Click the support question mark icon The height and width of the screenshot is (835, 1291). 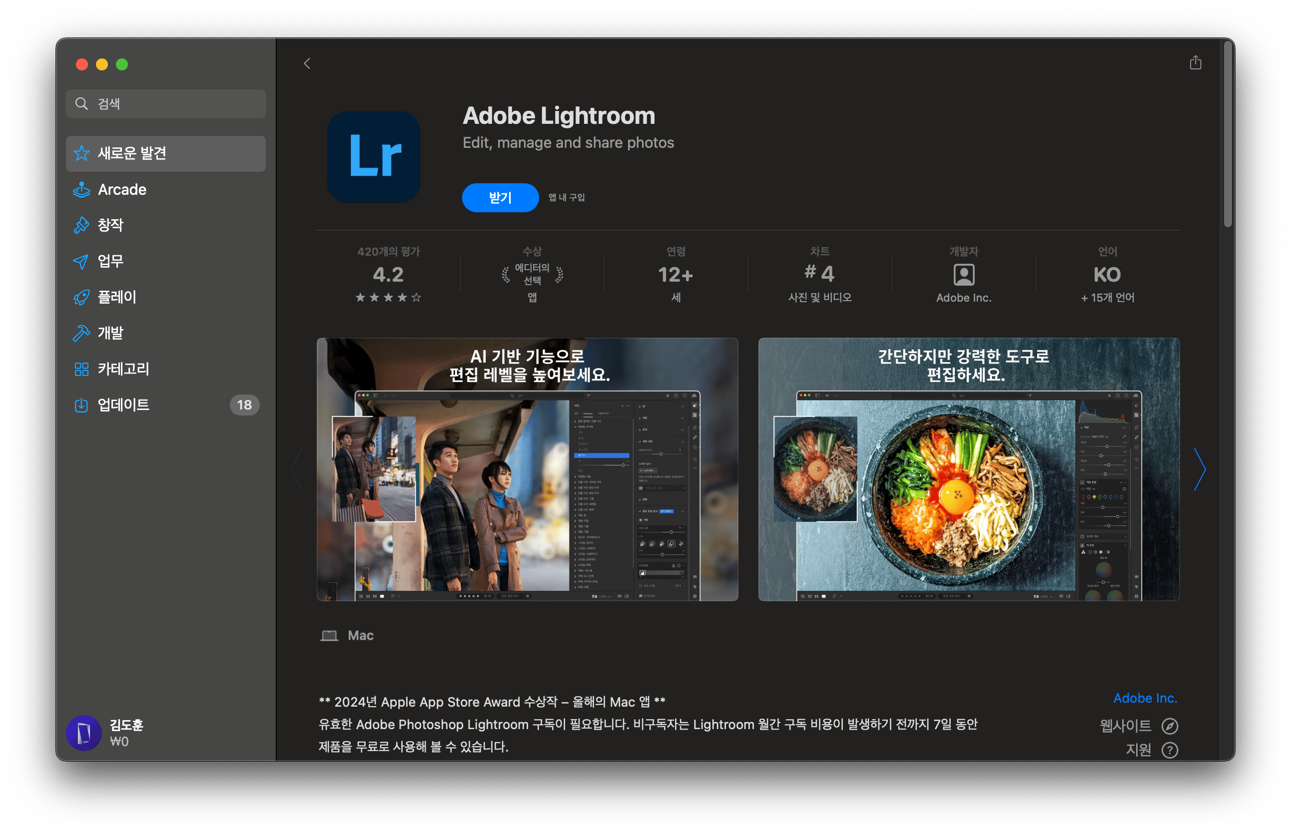coord(1170,750)
